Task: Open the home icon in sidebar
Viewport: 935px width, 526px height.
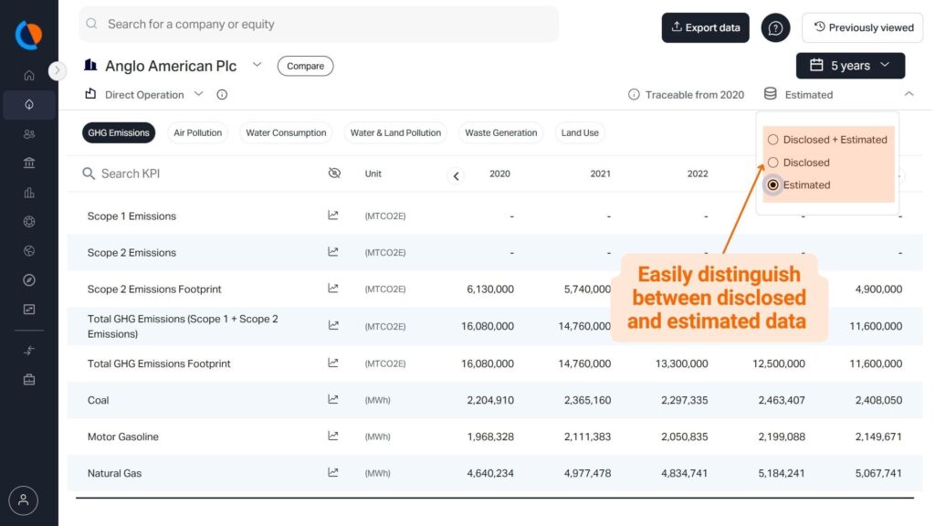Action: [x=29, y=76]
